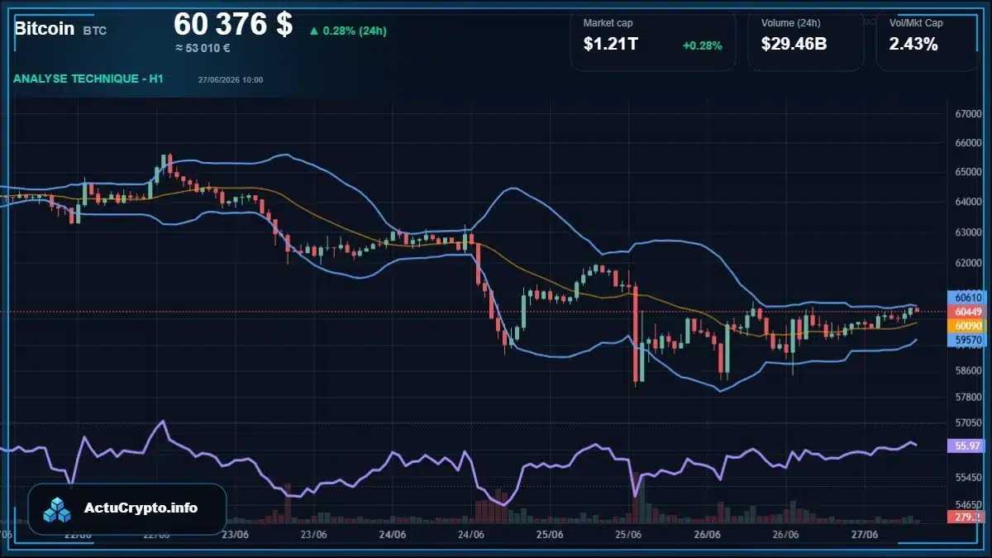The width and height of the screenshot is (992, 558).
Task: Click the orange 60090 moving average tag
Action: click(968, 326)
